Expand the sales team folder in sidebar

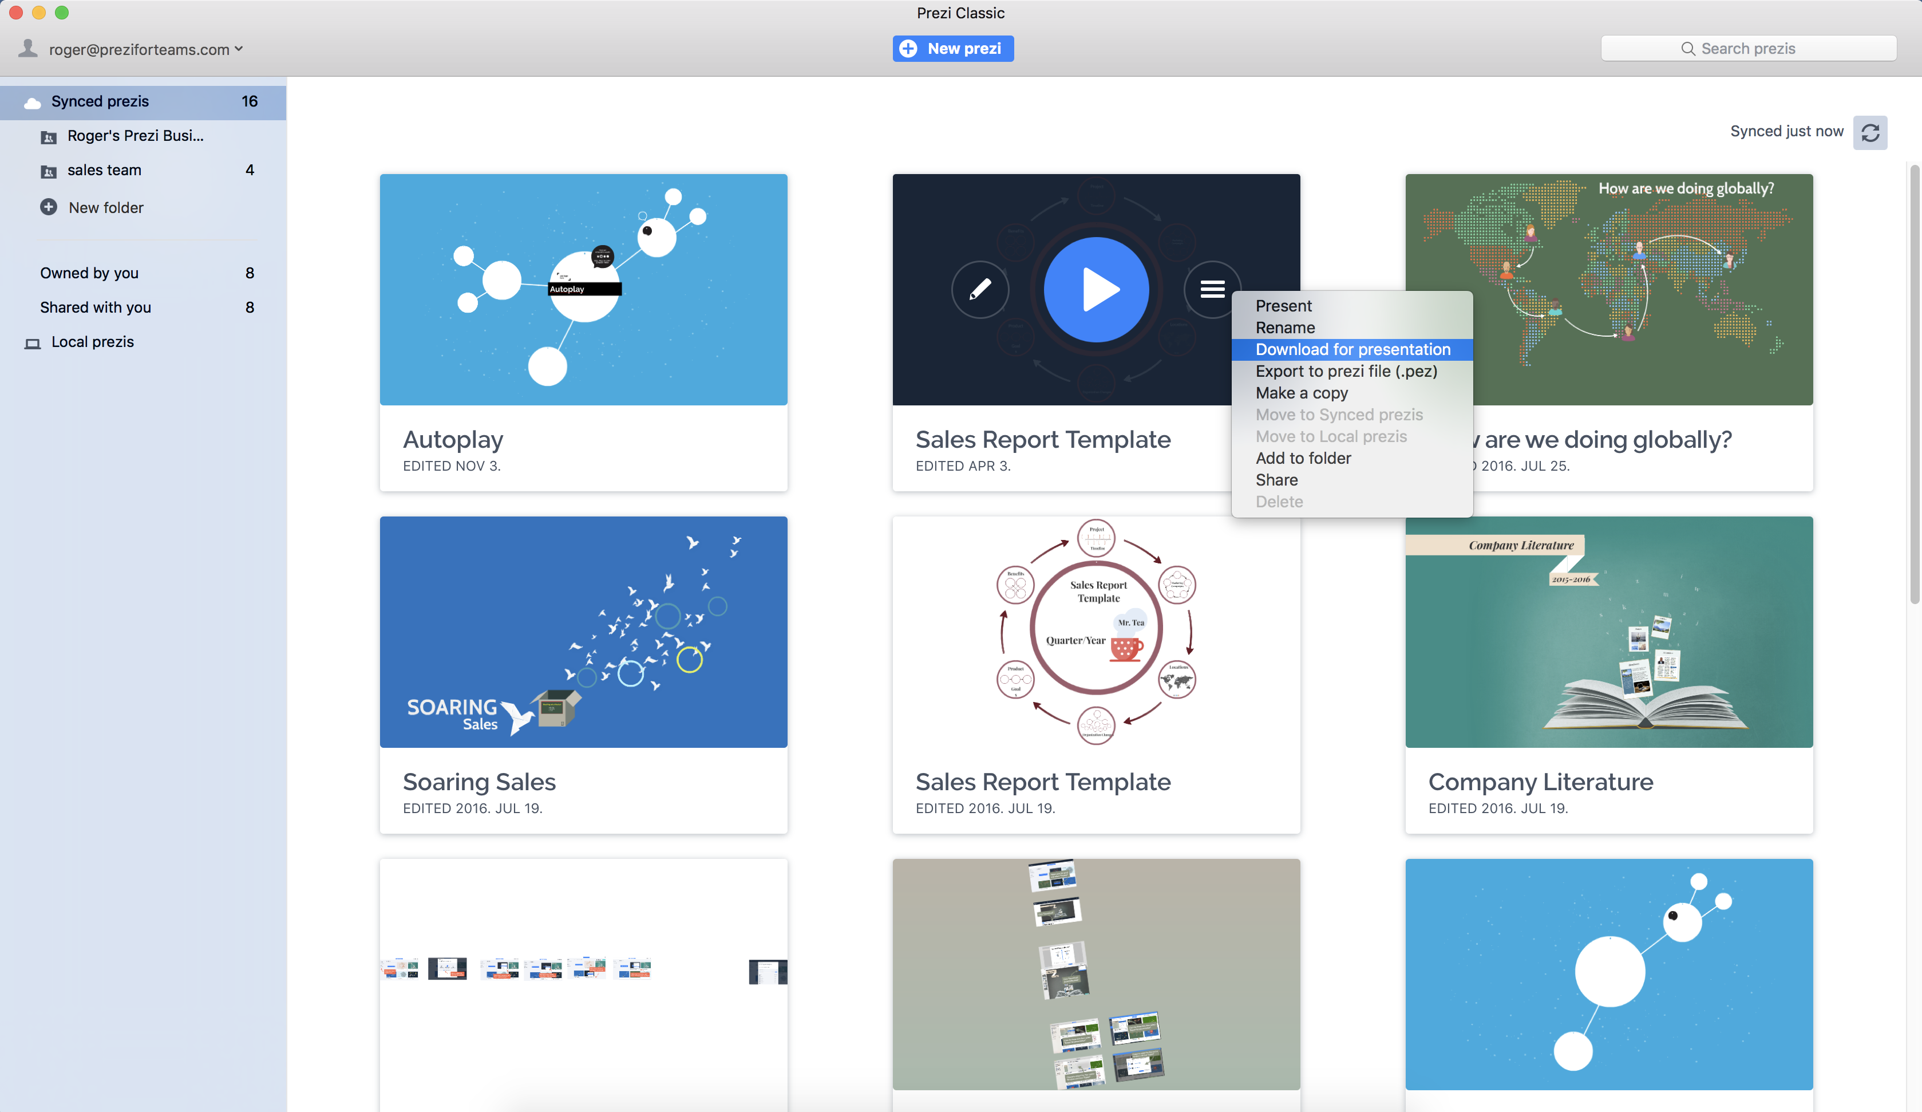pyautogui.click(x=103, y=169)
